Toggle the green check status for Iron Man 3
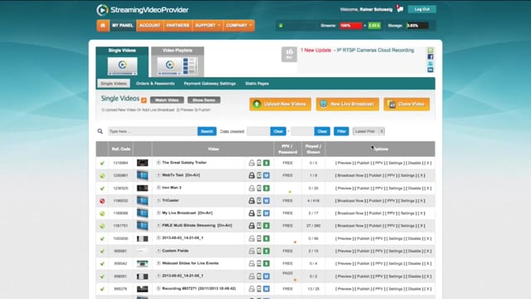Screen dimensions: 531x299 pos(102,189)
